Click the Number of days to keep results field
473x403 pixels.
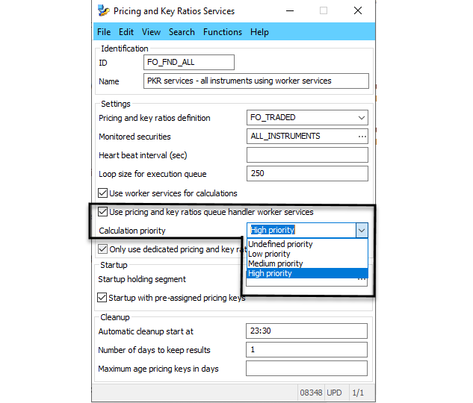click(306, 350)
